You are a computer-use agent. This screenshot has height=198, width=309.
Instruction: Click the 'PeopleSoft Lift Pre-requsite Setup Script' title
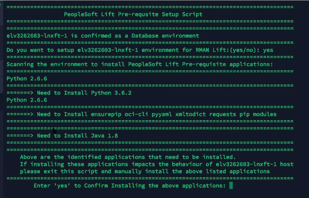(133, 14)
